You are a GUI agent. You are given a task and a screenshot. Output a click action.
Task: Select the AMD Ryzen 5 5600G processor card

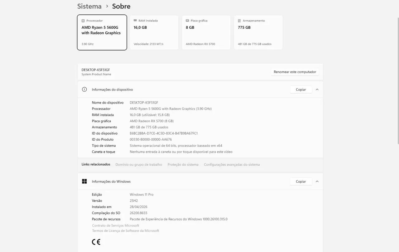(x=102, y=32)
